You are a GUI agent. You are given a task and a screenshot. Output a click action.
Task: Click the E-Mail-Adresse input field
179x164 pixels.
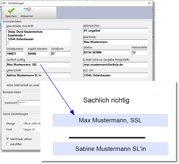115,65
